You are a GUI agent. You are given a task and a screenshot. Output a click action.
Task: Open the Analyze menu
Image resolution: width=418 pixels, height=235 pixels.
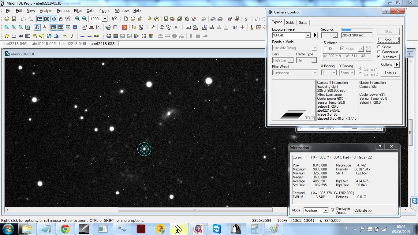tap(46, 11)
